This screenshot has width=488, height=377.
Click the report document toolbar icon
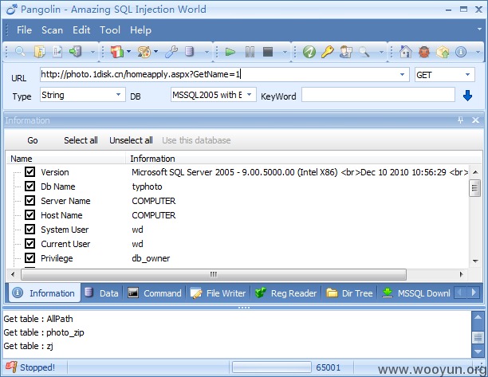pos(57,51)
